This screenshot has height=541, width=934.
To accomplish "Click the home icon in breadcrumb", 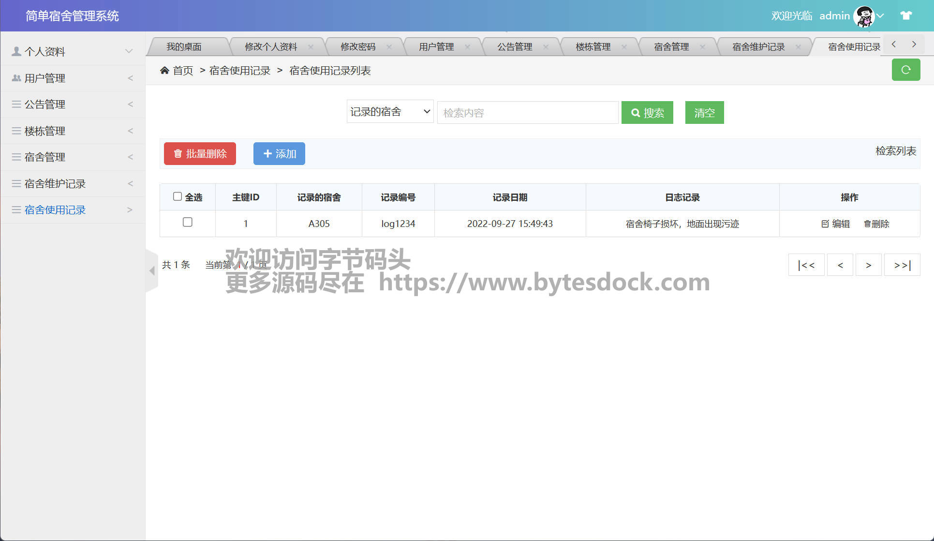I will tap(164, 71).
